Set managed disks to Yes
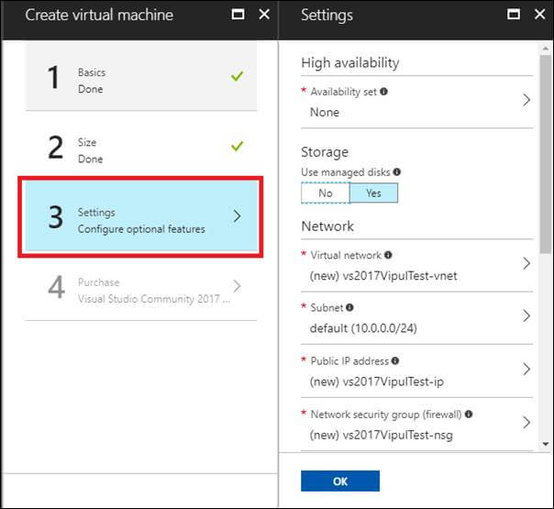This screenshot has height=509, width=554. pos(373,193)
